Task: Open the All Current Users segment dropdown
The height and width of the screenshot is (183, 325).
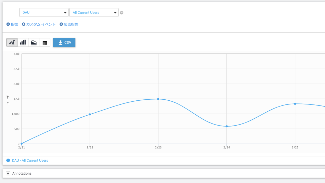Action: coord(94,12)
